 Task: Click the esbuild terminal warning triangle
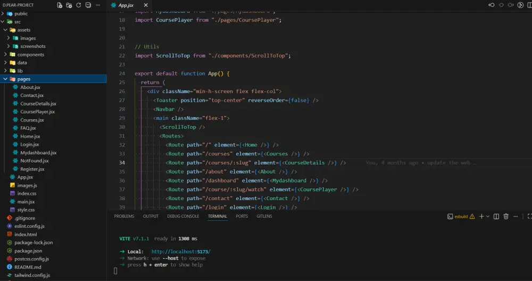[472, 217]
